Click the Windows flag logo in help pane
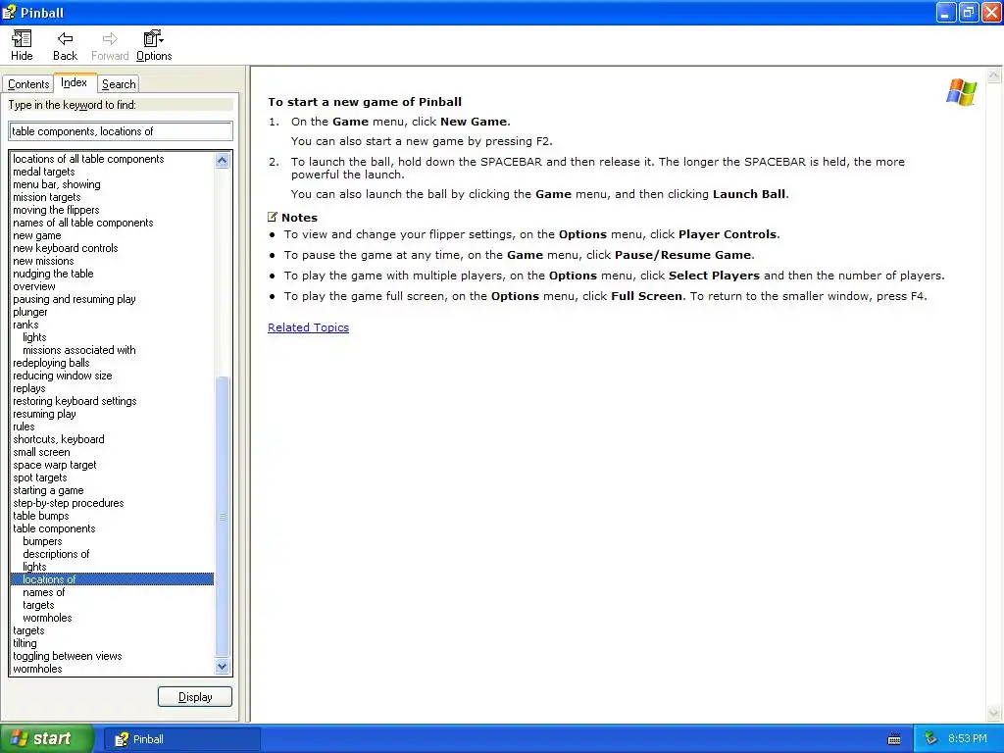Image resolution: width=1004 pixels, height=753 pixels. tap(961, 92)
